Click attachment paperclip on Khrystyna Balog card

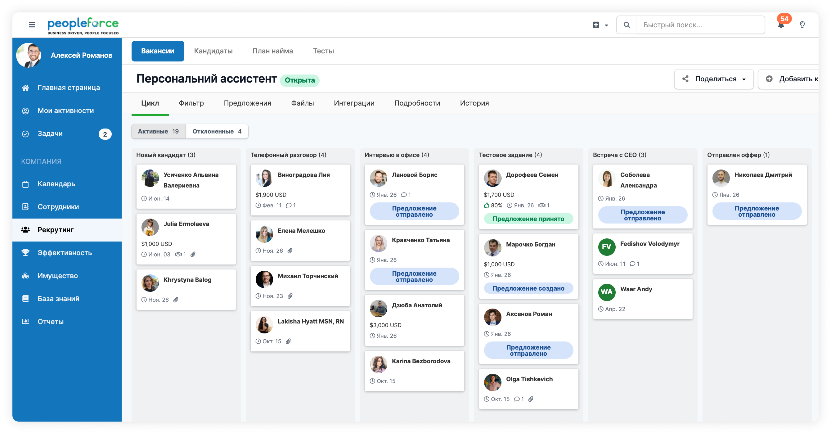(x=176, y=300)
